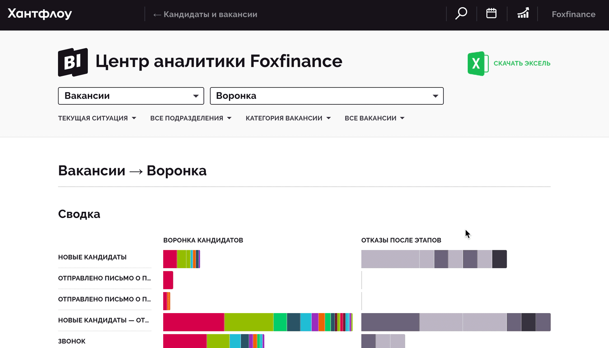The height and width of the screenshot is (348, 609).
Task: Download report via Скачать эксель
Action: pos(522,63)
